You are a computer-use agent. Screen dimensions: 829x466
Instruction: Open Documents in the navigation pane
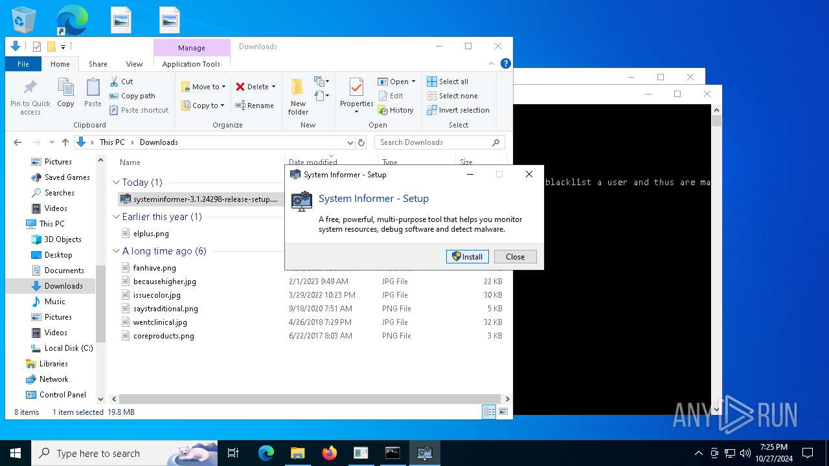coord(64,271)
